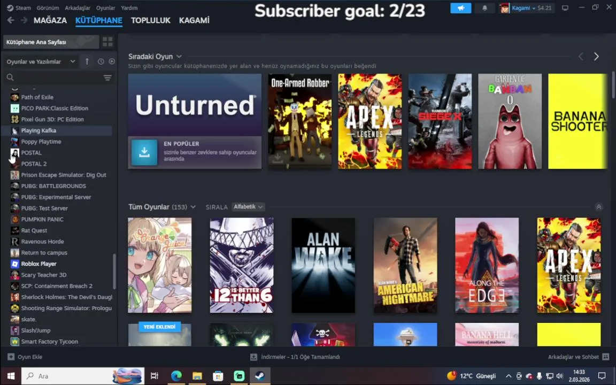
Task: Click the library search magnifier icon
Action: pos(10,78)
